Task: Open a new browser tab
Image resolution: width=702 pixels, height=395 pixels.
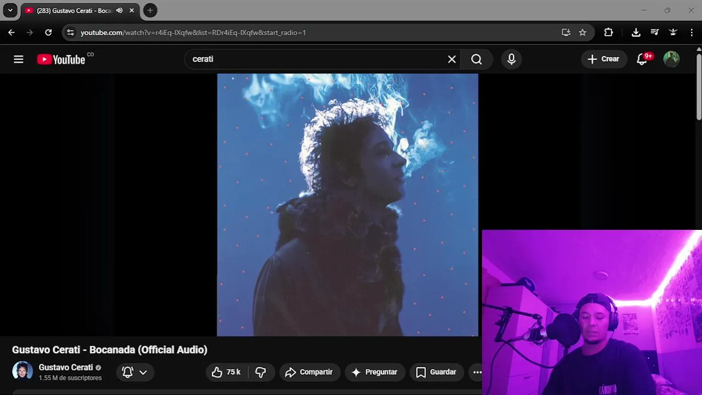Action: tap(150, 10)
